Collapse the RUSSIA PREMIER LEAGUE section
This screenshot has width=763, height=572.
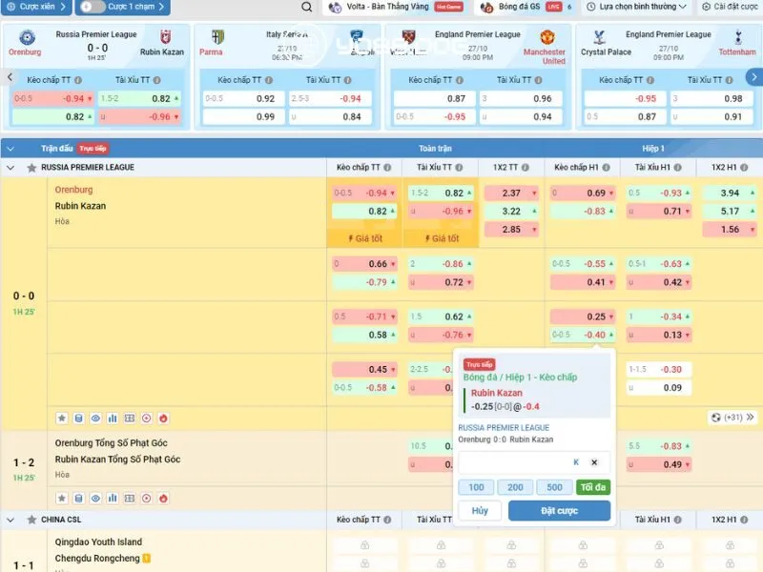point(10,168)
